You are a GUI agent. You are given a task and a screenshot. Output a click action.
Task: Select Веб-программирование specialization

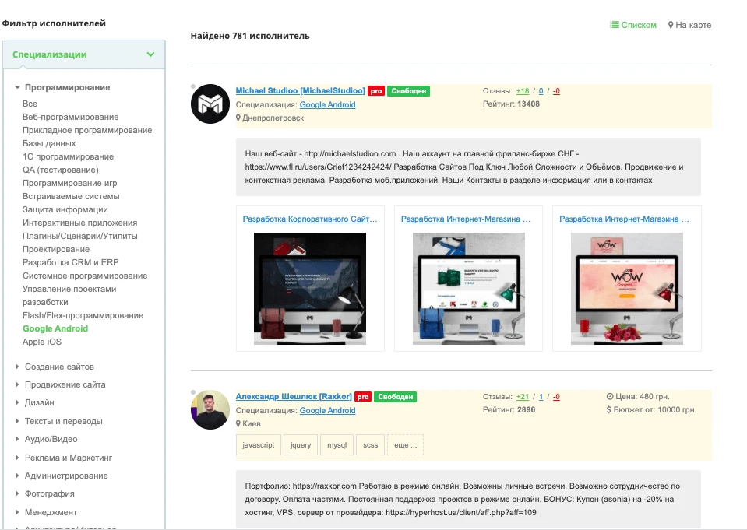tap(71, 117)
